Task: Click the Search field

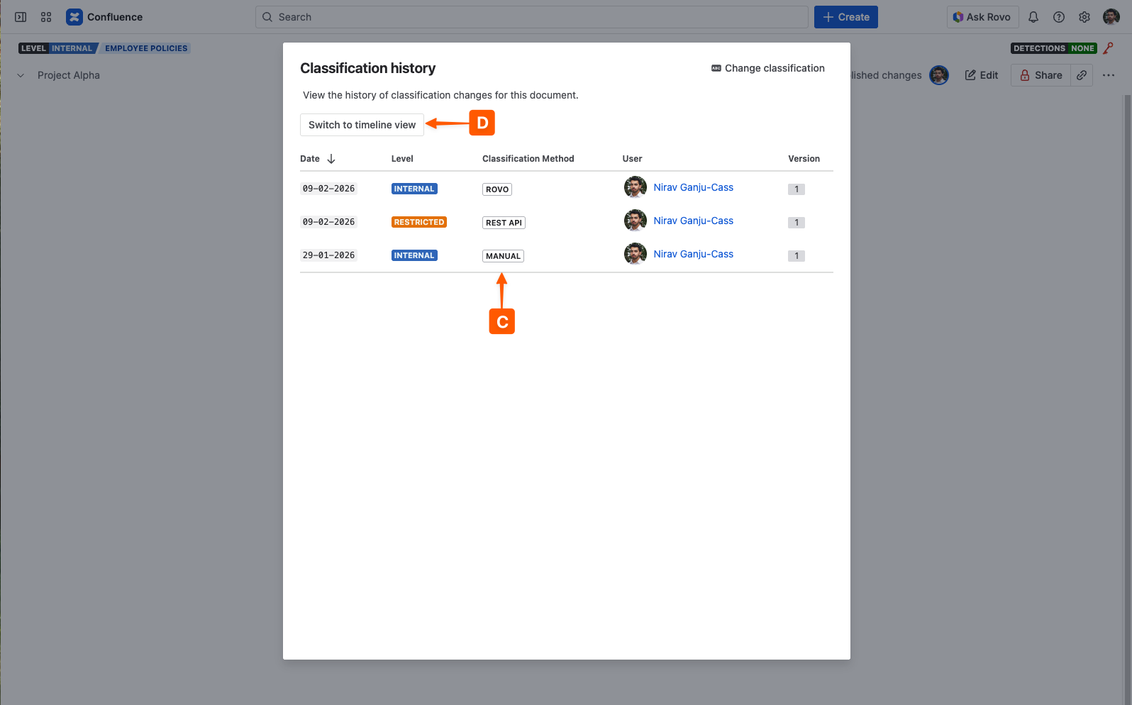Action: click(x=532, y=17)
